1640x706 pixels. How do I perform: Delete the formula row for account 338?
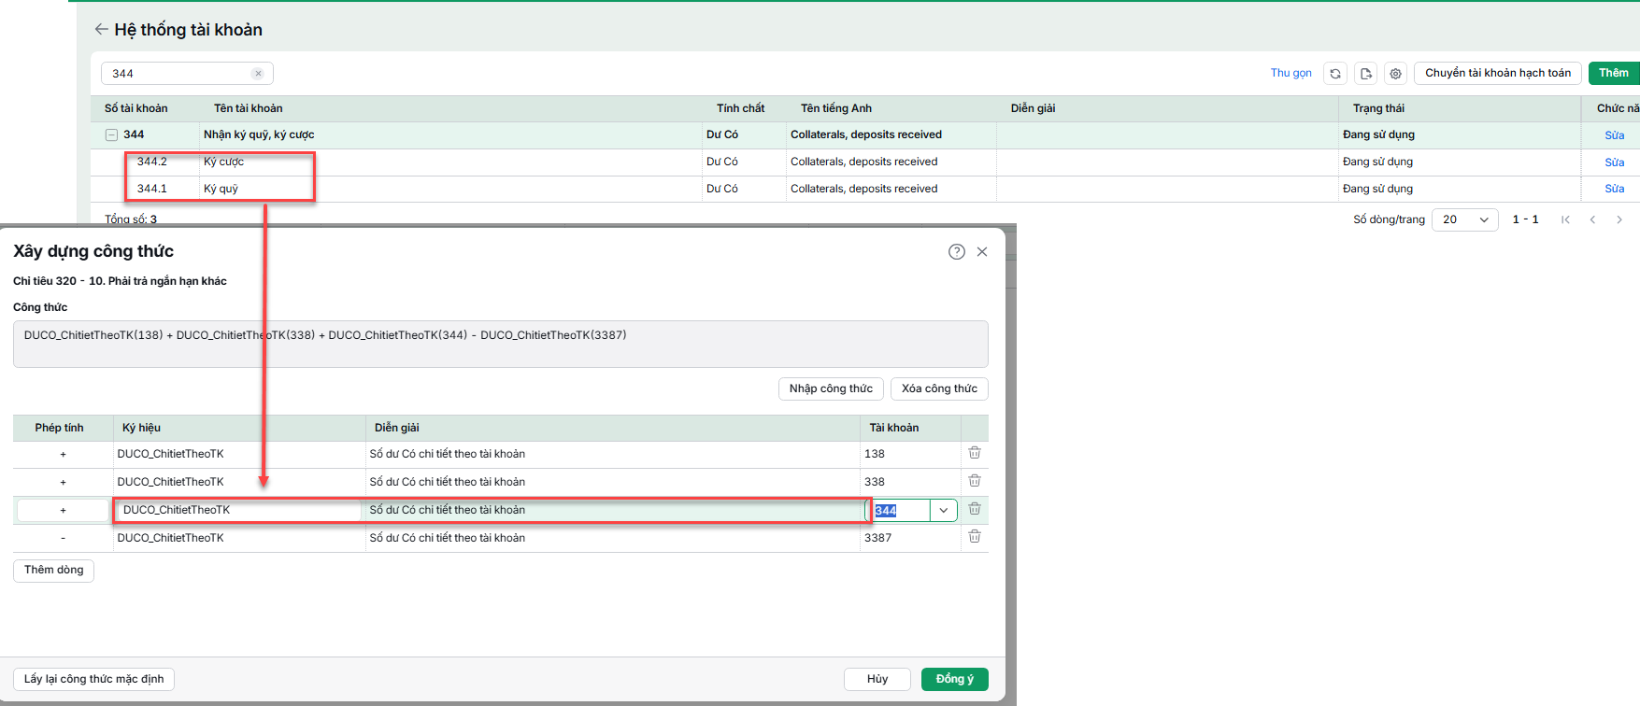(x=975, y=481)
